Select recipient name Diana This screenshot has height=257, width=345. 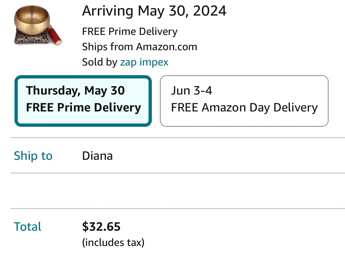(97, 156)
